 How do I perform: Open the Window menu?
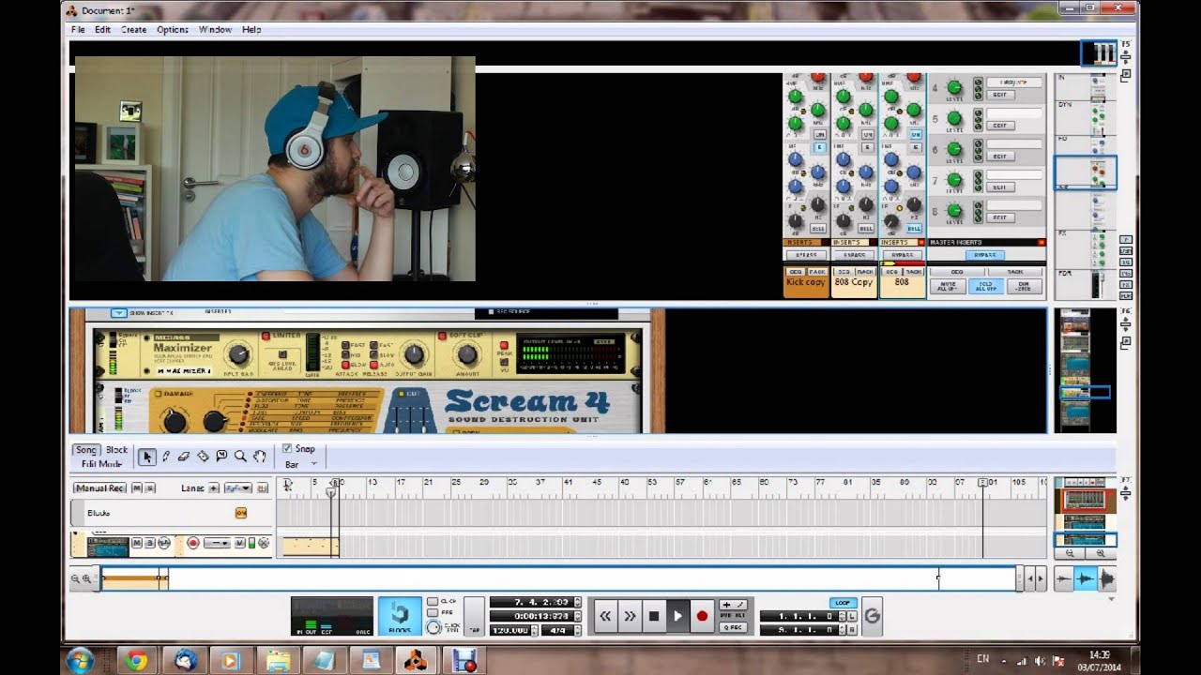click(215, 29)
